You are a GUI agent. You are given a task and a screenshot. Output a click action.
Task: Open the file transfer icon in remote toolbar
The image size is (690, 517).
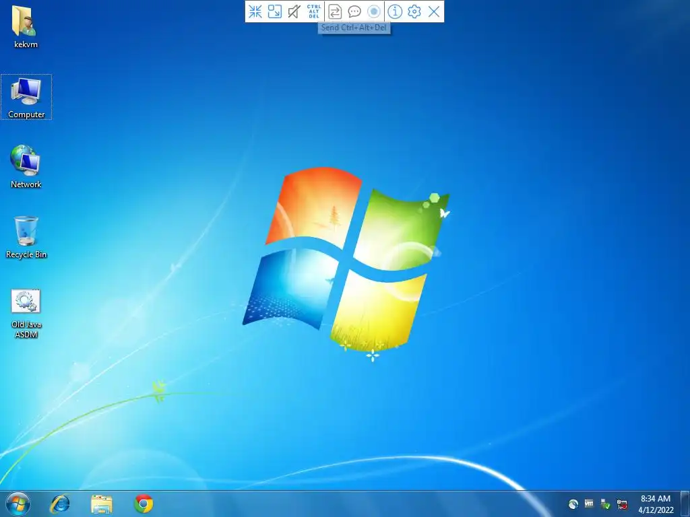[x=335, y=11]
